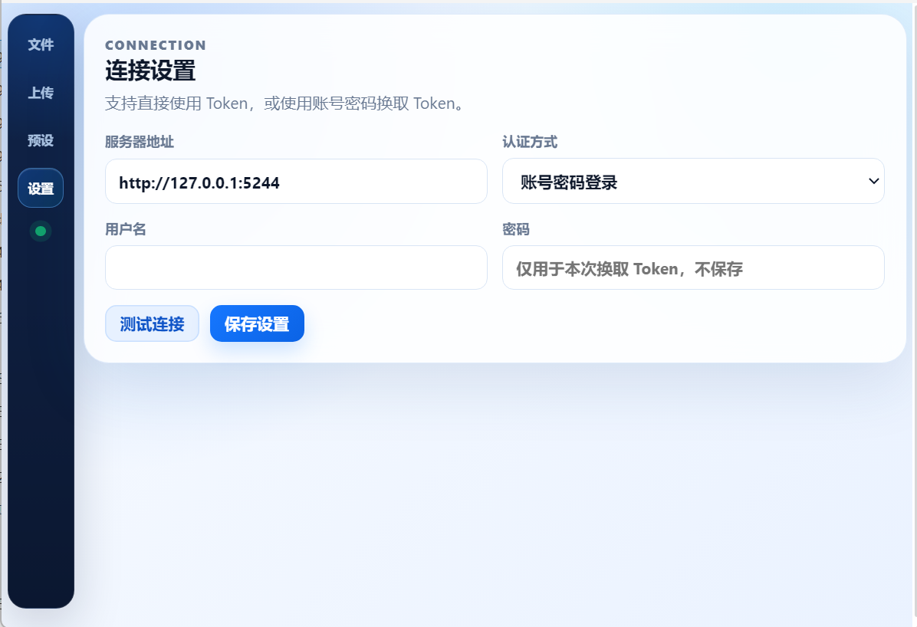This screenshot has height=627, width=917.
Task: Click the chevron arrow of 认证方式 select
Action: point(873,182)
